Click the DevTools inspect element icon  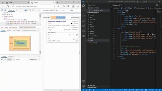pos(2,10)
